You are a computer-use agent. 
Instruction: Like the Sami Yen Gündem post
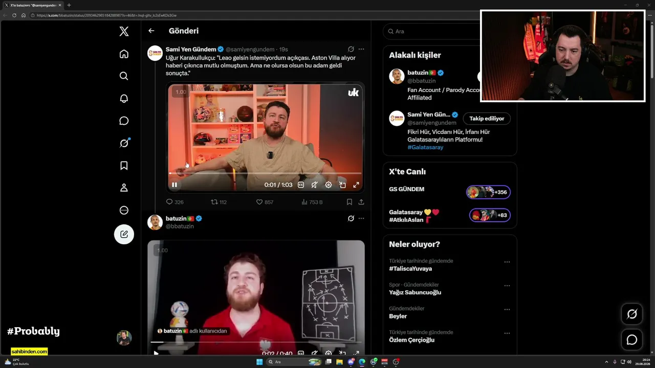(265, 202)
